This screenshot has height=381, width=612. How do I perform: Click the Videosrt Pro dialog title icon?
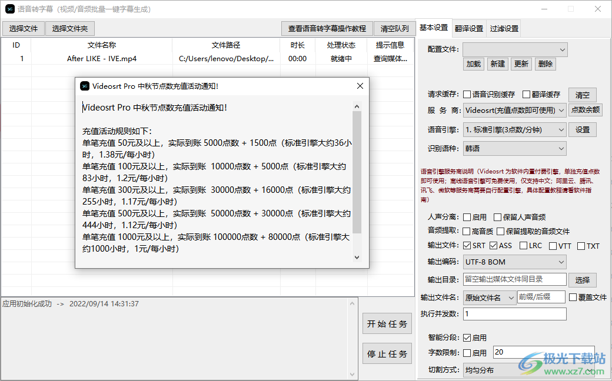(84, 86)
